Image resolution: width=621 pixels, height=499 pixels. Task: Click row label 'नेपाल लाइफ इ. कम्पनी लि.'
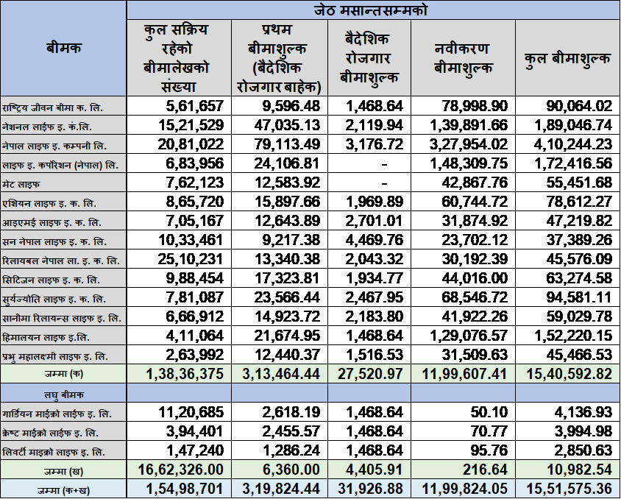pos(54,146)
